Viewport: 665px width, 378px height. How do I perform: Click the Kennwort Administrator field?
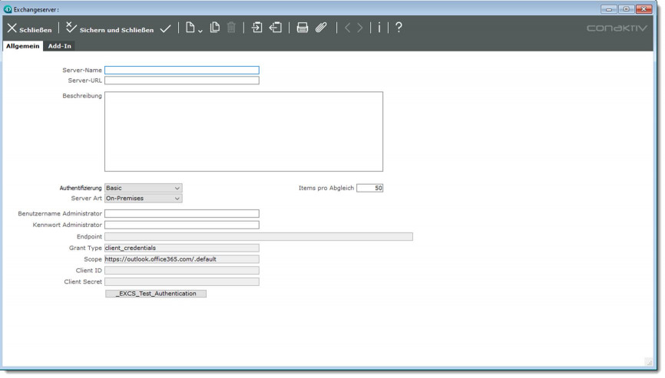181,225
